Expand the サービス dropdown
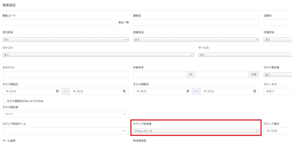 pos(245,55)
